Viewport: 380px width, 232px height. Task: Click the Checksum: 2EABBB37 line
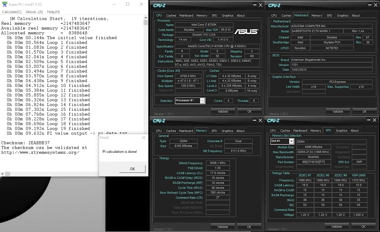[25, 143]
